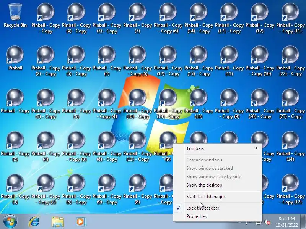Select 'Pinball - Copy (6)' shortcut
The height and width of the screenshot is (229, 306).
point(107,61)
